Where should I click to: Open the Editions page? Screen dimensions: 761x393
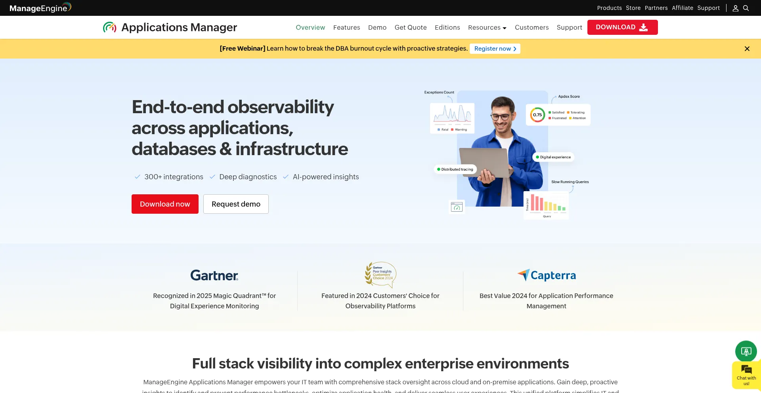(447, 27)
